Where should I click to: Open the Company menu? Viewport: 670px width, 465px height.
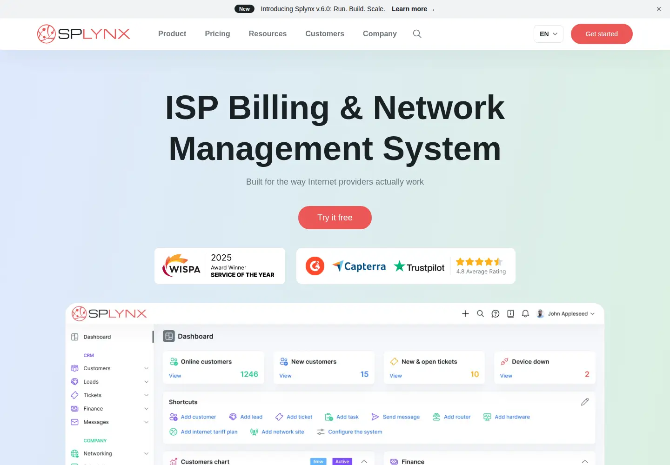380,34
